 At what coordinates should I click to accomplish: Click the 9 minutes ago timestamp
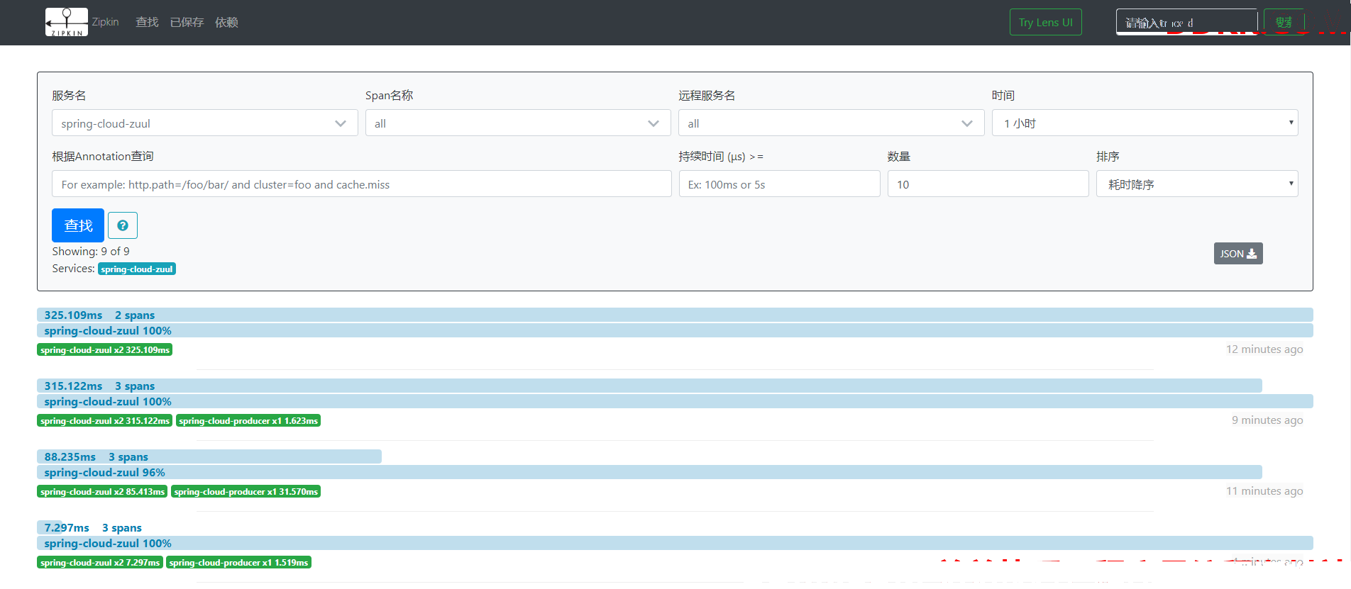(x=1267, y=420)
